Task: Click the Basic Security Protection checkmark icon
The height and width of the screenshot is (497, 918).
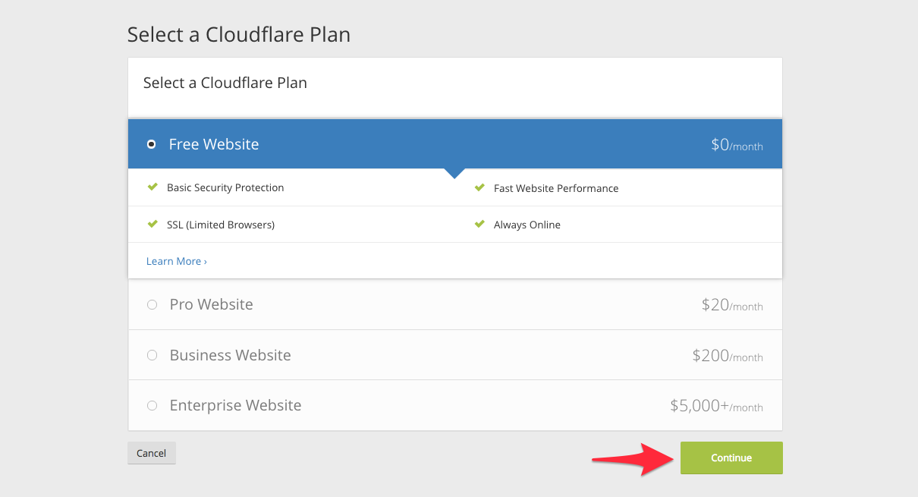Action: [152, 187]
